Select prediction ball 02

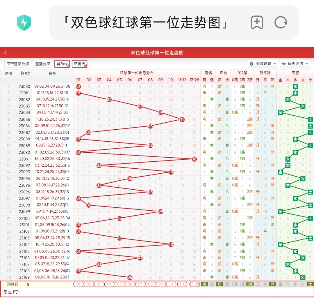tap(88, 284)
